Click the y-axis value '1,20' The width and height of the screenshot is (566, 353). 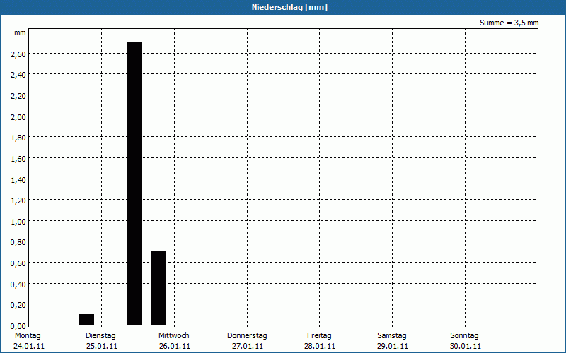pos(18,201)
